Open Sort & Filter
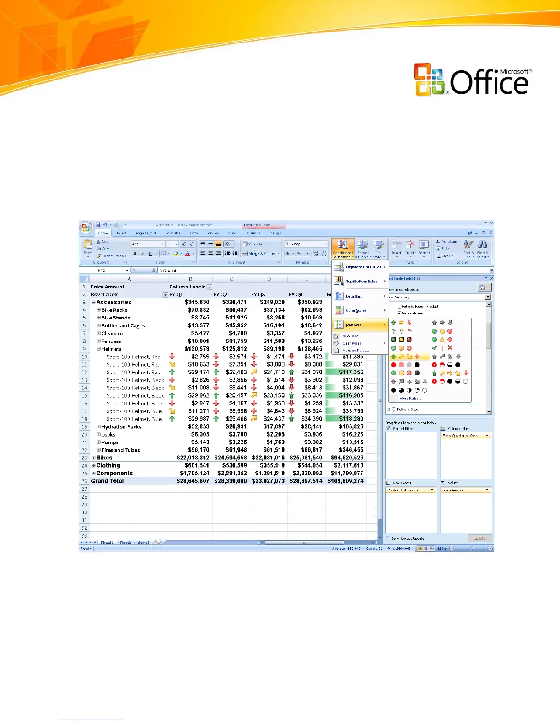The width and height of the screenshot is (560, 724). 469,249
